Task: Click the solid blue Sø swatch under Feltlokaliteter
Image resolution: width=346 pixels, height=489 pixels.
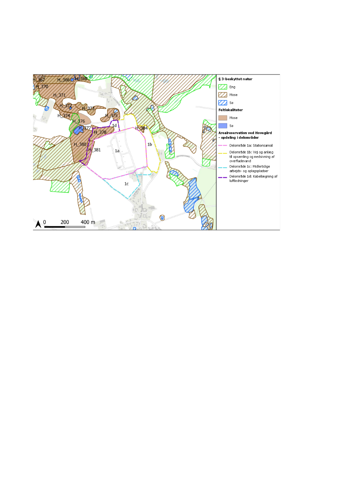Action: coord(223,125)
